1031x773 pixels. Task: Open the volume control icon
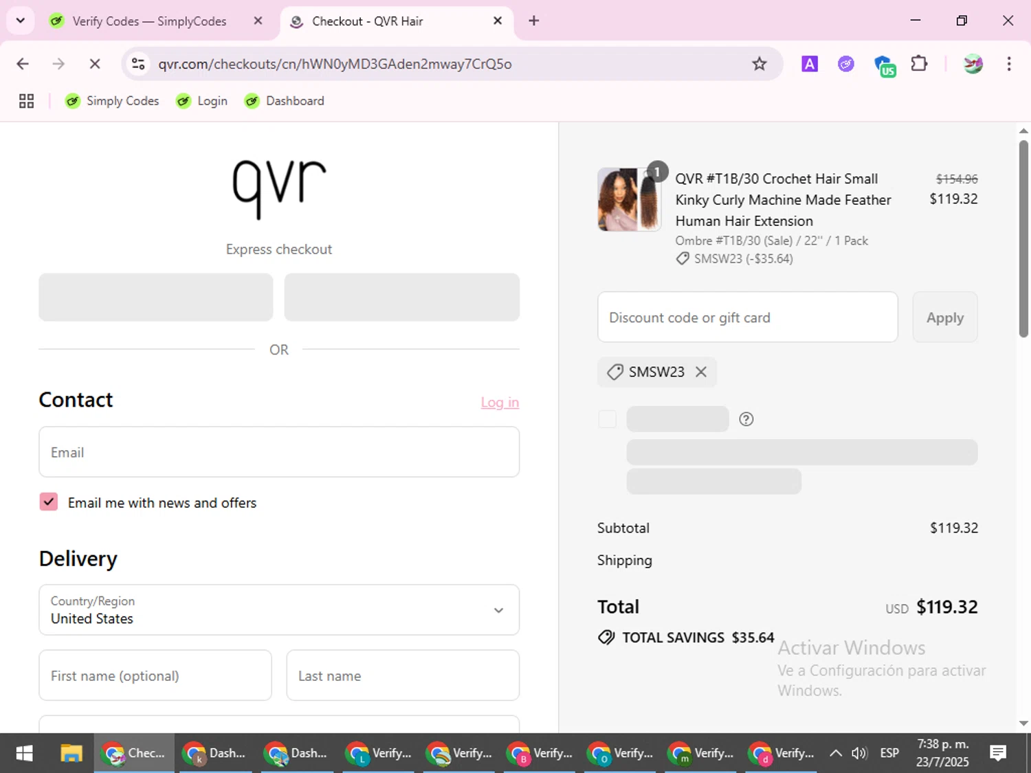pos(859,753)
